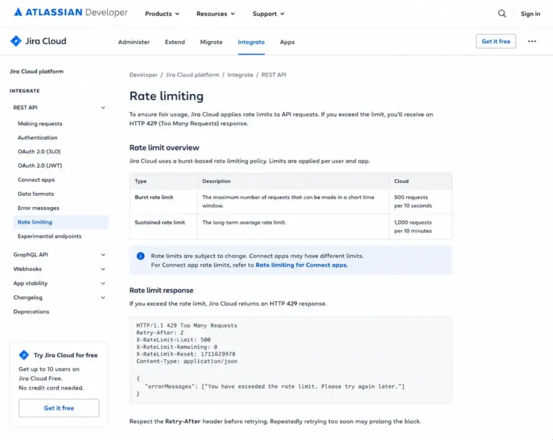Expand the GraphQL API sidebar section
The height and width of the screenshot is (440, 553).
pyautogui.click(x=59, y=255)
